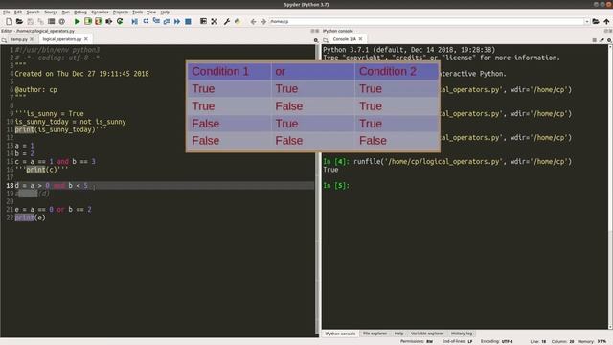Run selection or current line icon
This screenshot has height=345, width=613.
(x=109, y=21)
